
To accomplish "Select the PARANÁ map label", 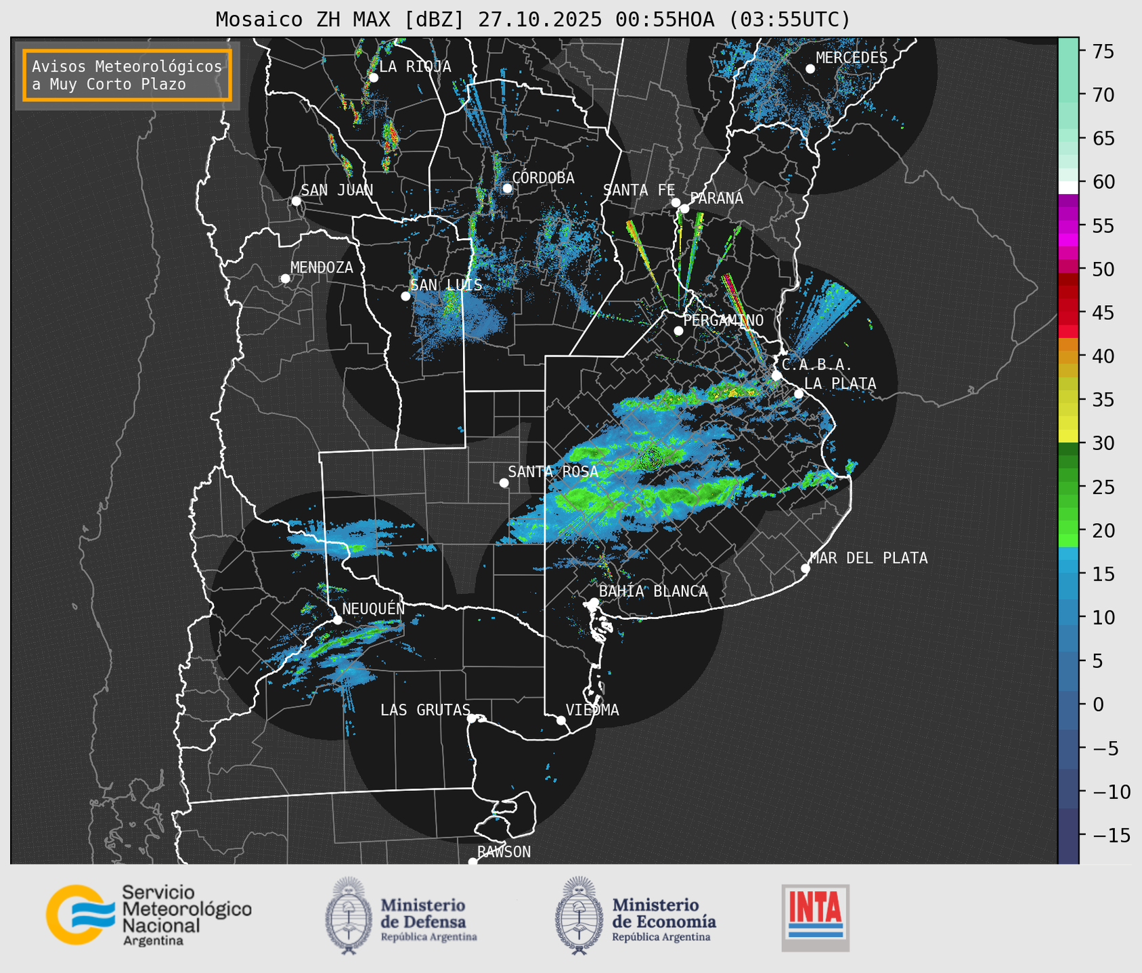I will point(716,198).
